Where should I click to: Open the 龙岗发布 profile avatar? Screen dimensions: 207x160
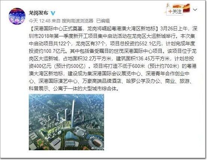coord(17,16)
